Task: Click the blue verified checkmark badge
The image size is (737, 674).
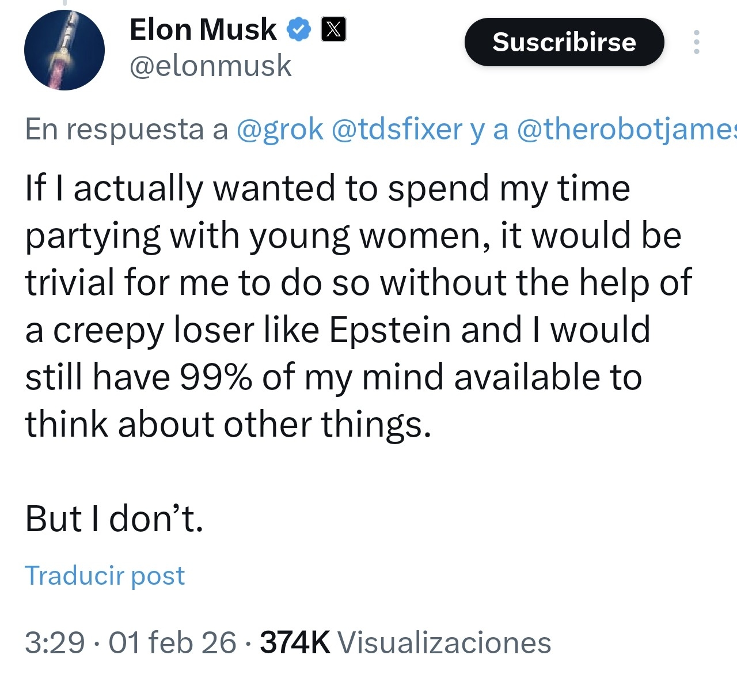Action: [x=299, y=29]
